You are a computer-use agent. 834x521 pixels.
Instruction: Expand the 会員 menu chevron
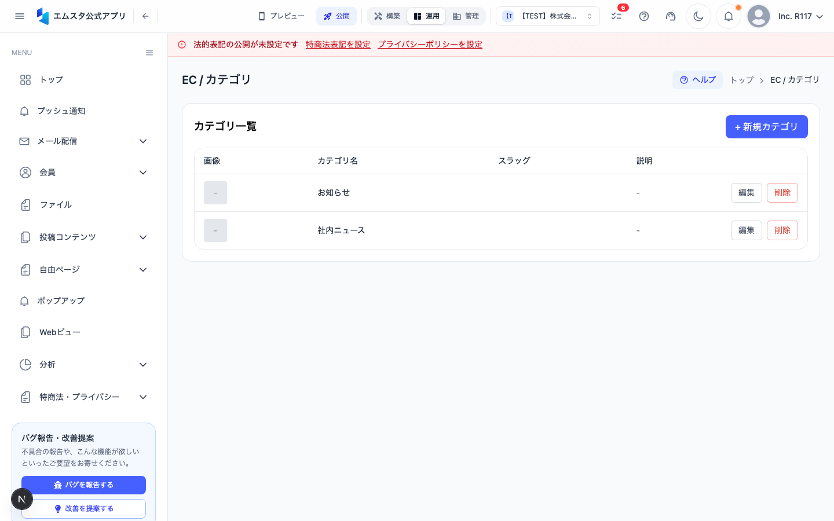(x=143, y=173)
